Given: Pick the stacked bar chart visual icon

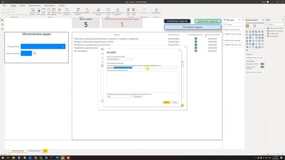Looking at the screenshot, I should click(x=247, y=32).
